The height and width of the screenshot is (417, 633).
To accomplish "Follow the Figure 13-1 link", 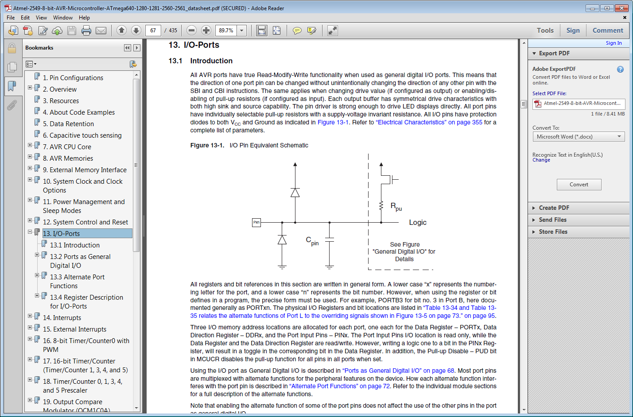I will (333, 123).
